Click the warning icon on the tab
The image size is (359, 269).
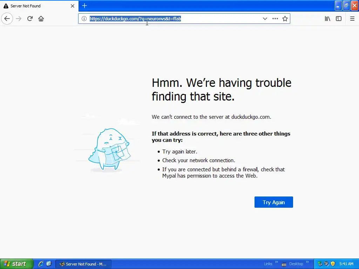(x=6, y=6)
